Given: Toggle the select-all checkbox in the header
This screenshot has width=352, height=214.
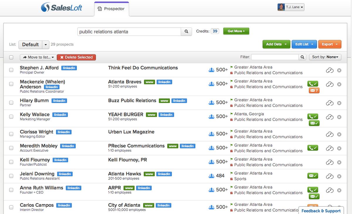Looking at the screenshot, I should (11, 57).
